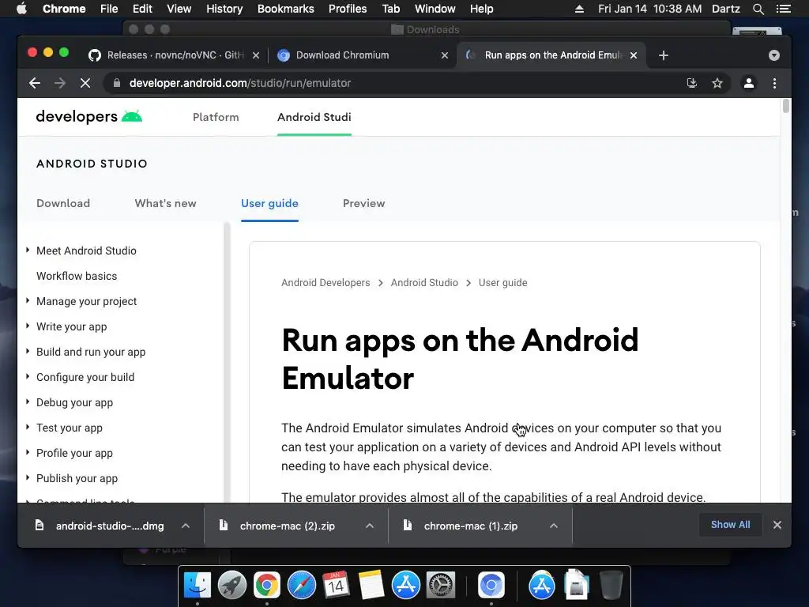Expand Manage your project section
Screen dimensions: 809x607
coord(28,301)
